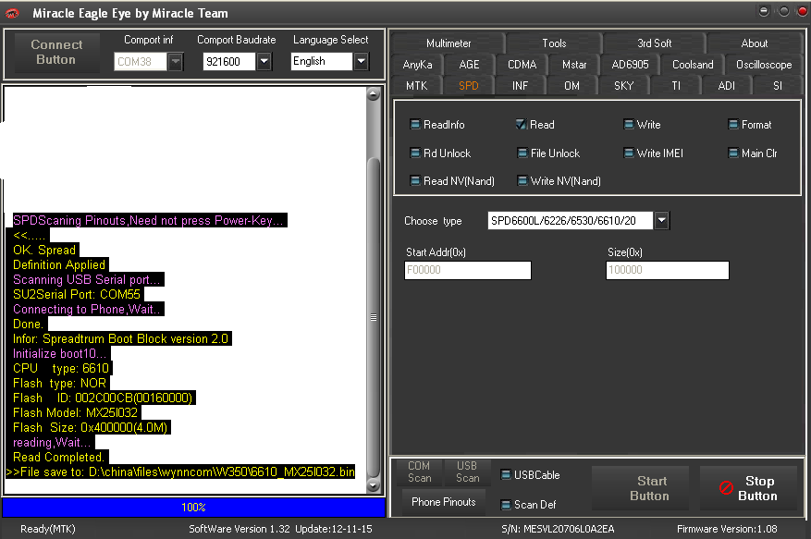Click the log line 'Read Completed.'
Image resolution: width=811 pixels, height=539 pixels.
(58, 458)
